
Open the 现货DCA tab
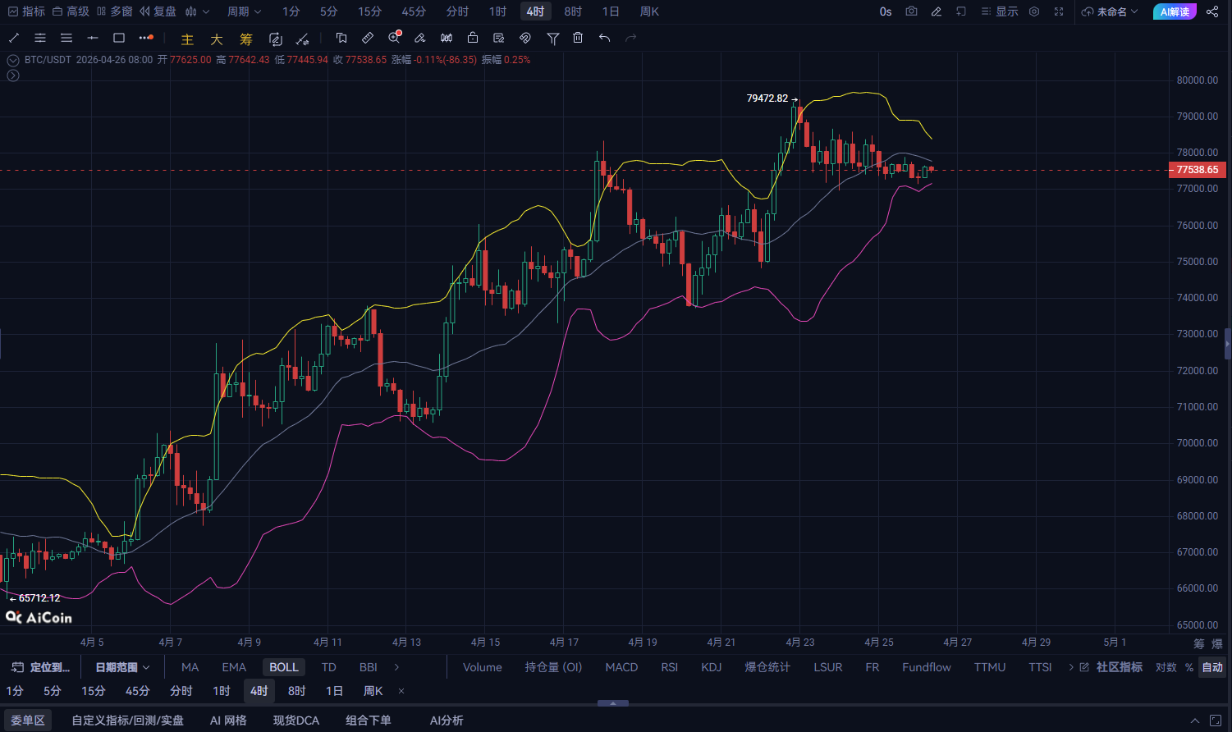point(296,721)
